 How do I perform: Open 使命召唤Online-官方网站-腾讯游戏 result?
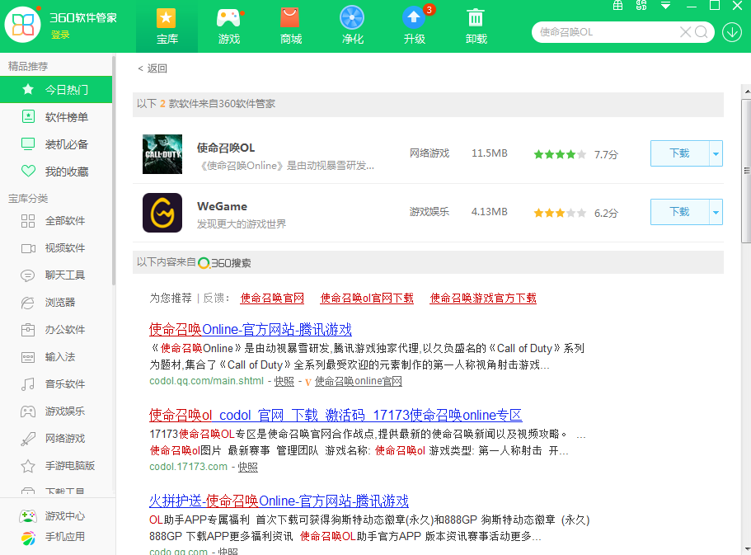tap(251, 330)
